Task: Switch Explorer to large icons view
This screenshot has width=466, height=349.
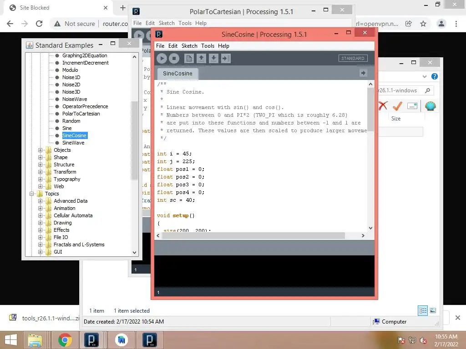Action: pos(433,311)
